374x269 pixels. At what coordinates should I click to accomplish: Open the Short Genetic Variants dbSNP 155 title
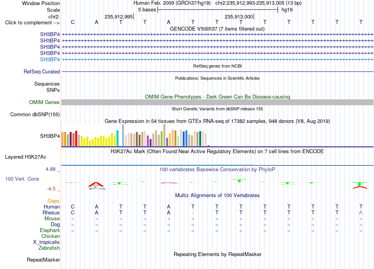coord(217,109)
